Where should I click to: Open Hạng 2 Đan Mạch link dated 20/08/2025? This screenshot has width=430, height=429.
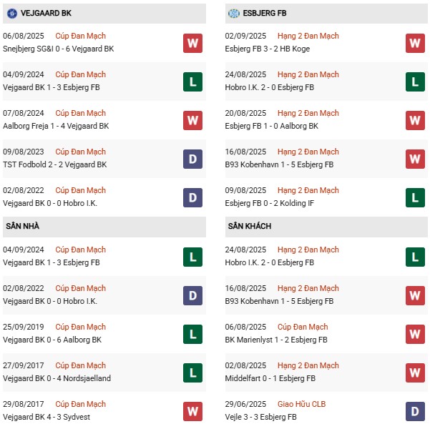click(308, 113)
